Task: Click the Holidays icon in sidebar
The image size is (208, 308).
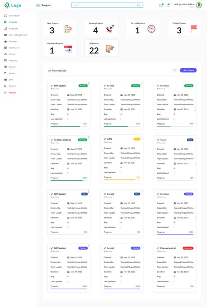Action: pyautogui.click(x=6, y=41)
